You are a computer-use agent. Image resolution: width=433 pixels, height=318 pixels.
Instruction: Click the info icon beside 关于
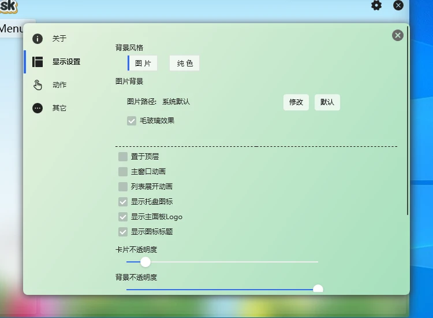tap(38, 39)
